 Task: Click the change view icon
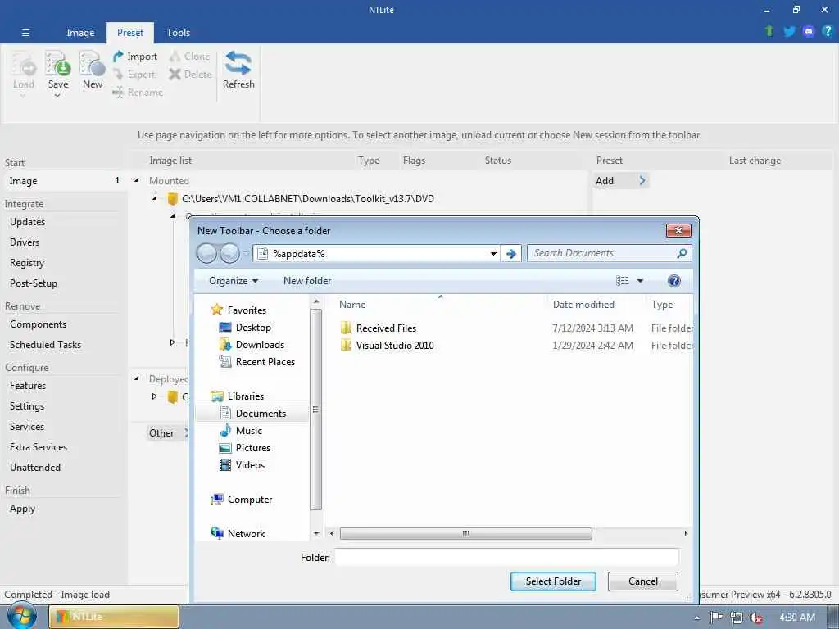(623, 281)
